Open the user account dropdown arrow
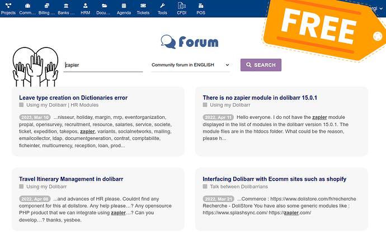The image size is (386, 241). 381,8
